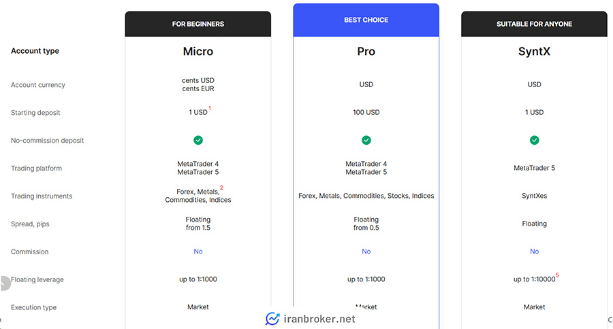Click the gray arrow at left edge

4,283
